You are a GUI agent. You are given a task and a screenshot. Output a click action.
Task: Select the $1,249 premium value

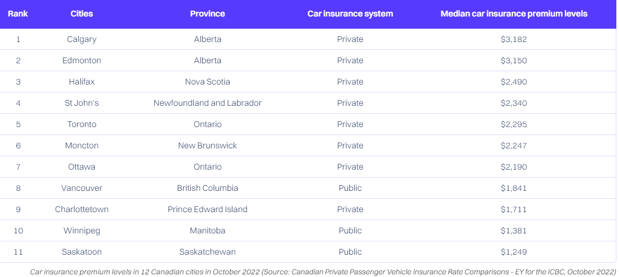514,253
